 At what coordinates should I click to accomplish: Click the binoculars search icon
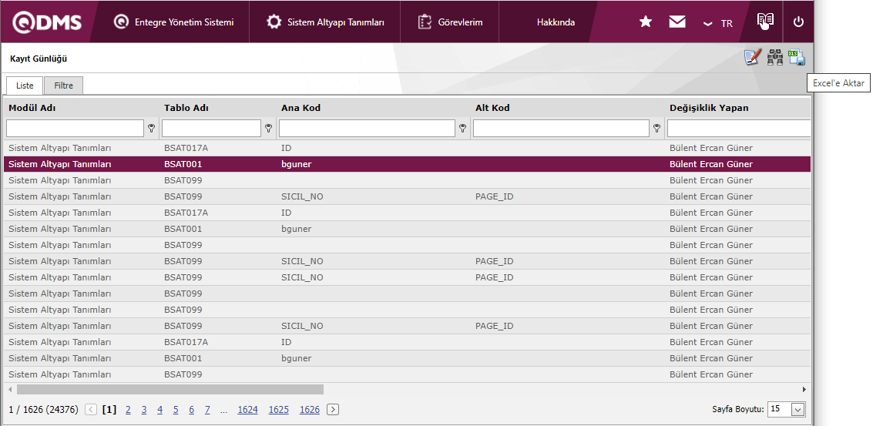tap(774, 58)
